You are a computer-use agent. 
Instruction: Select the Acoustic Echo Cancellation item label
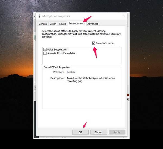tap(62, 53)
